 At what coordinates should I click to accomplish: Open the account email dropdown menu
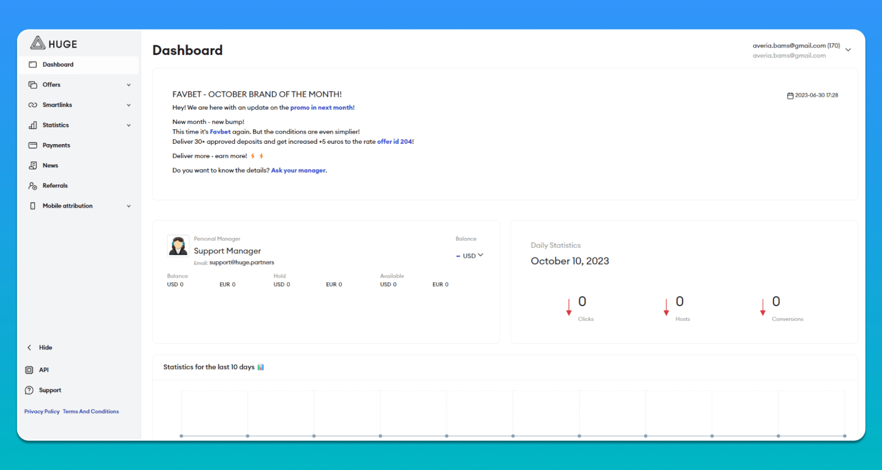[x=848, y=50]
